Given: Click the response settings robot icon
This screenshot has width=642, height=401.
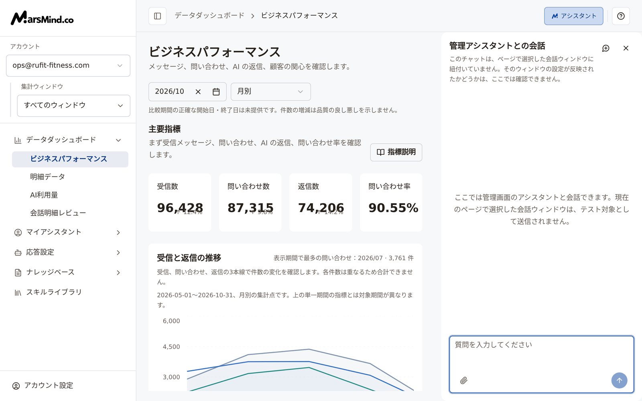Looking at the screenshot, I should (x=18, y=253).
